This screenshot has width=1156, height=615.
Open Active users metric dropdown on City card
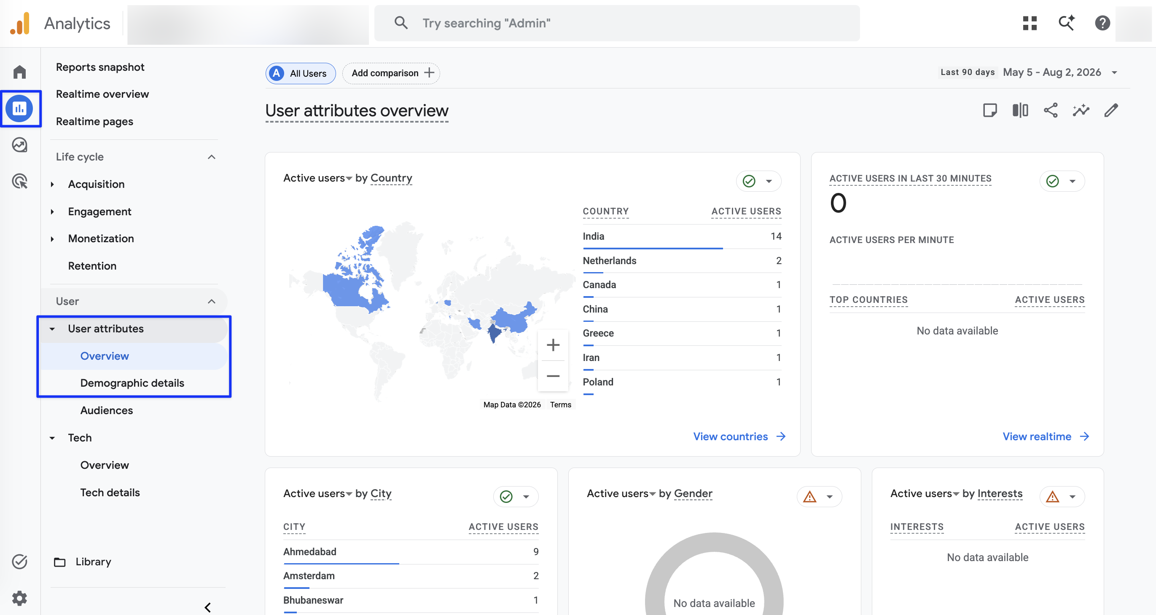(349, 495)
